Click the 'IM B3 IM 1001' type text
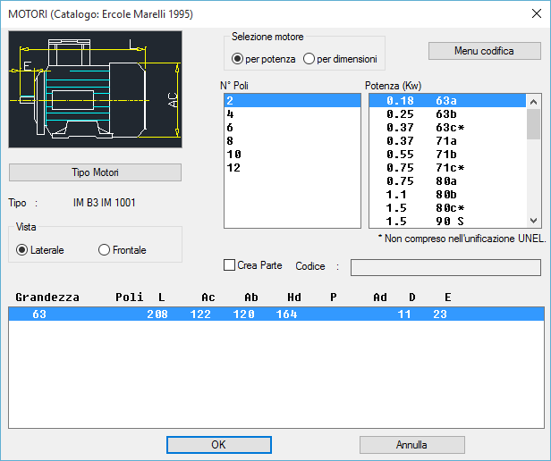Image resolution: width=551 pixels, height=461 pixels. pyautogui.click(x=105, y=203)
